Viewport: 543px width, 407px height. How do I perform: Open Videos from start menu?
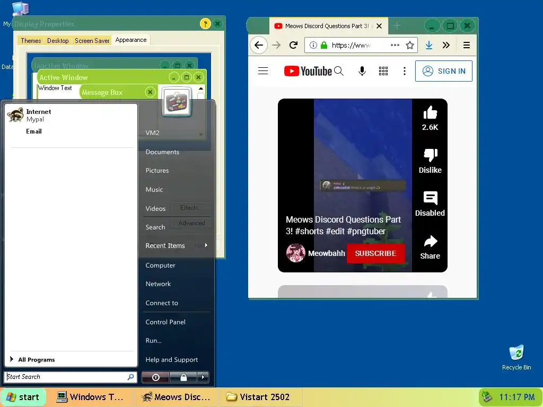(155, 209)
